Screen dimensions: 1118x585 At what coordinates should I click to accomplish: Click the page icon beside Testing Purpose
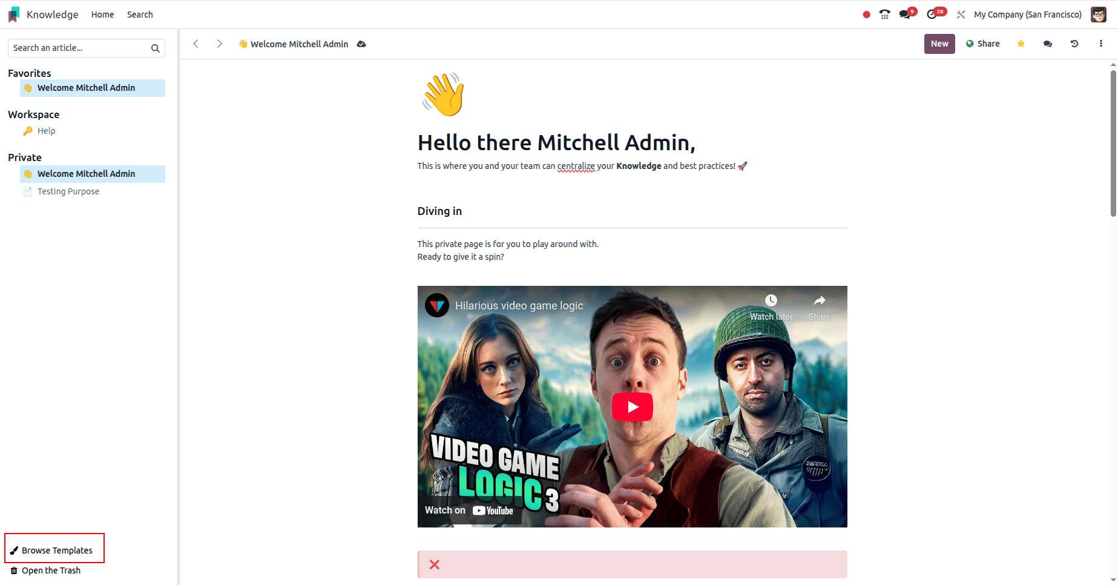point(27,191)
